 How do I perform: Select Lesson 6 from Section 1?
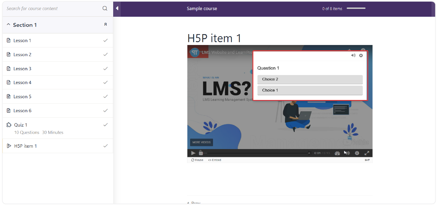23,111
